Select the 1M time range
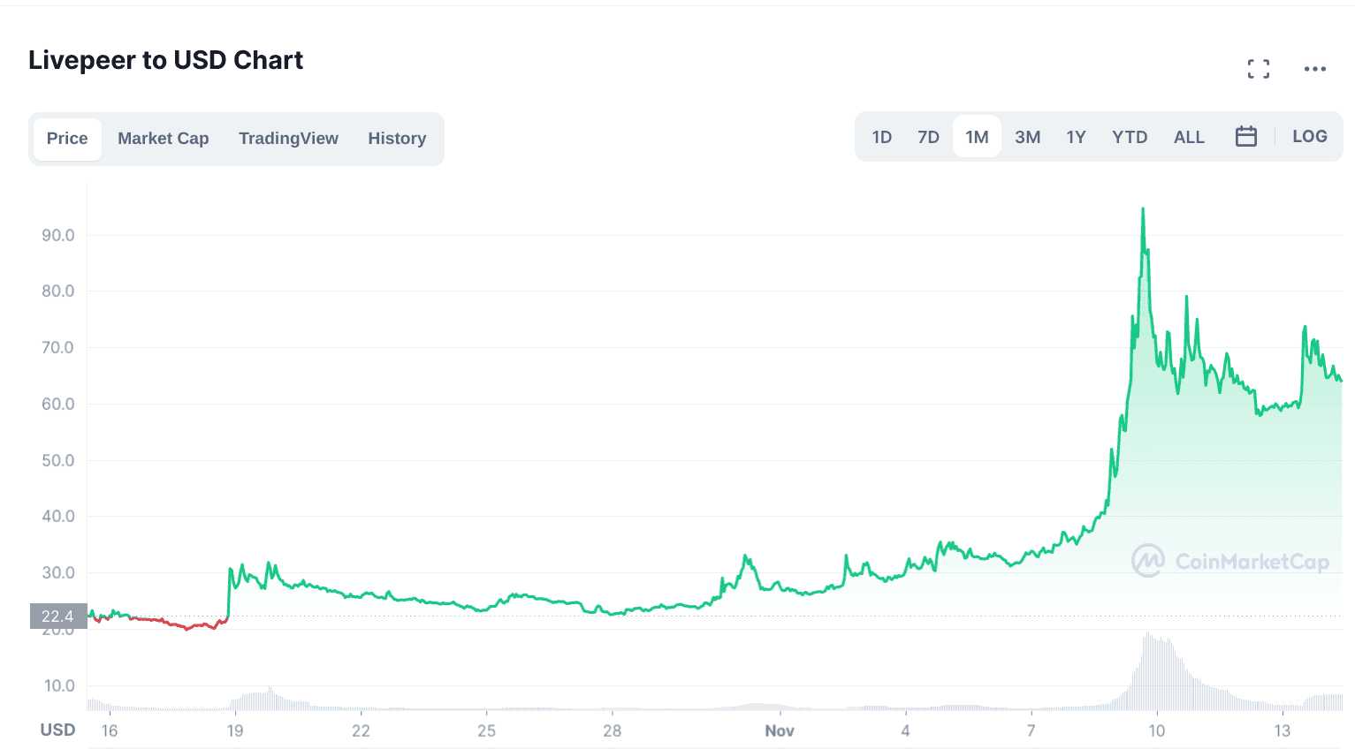Image resolution: width=1355 pixels, height=749 pixels. [977, 137]
